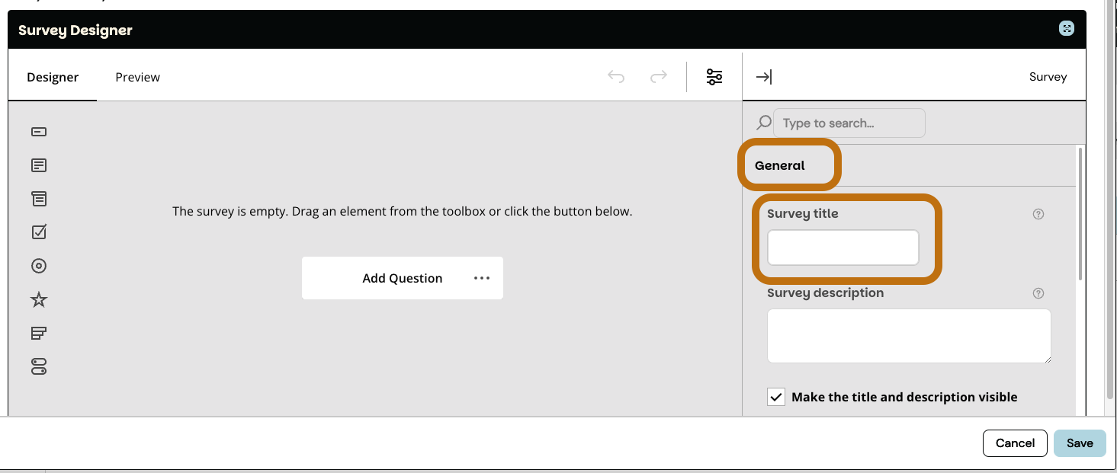This screenshot has height=473, width=1117.
Task: Click the star rating question icon
Action: (x=39, y=299)
